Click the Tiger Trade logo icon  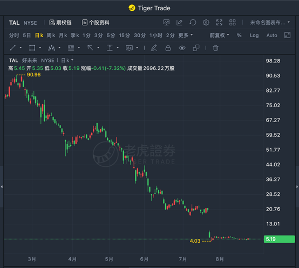click(132, 8)
